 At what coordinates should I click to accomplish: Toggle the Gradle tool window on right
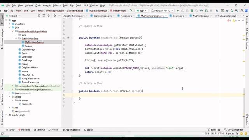[x=247, y=20]
